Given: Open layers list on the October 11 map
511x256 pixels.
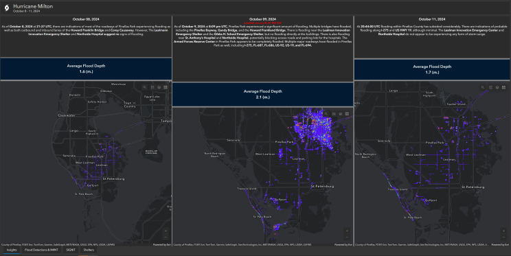Looking at the screenshot, I should coord(497,87).
